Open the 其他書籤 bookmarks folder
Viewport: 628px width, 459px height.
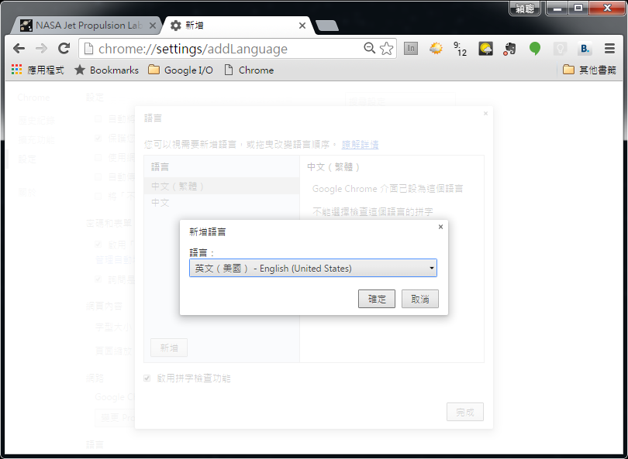(x=589, y=70)
